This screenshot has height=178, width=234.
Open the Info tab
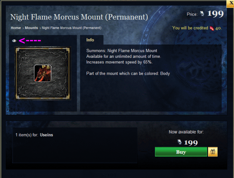(x=90, y=40)
